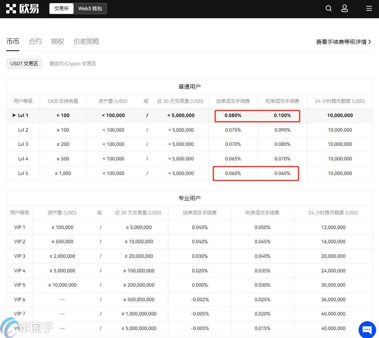Click the Lvl 4 row label
Image resolution: width=379 pixels, height=338 pixels.
click(23, 159)
